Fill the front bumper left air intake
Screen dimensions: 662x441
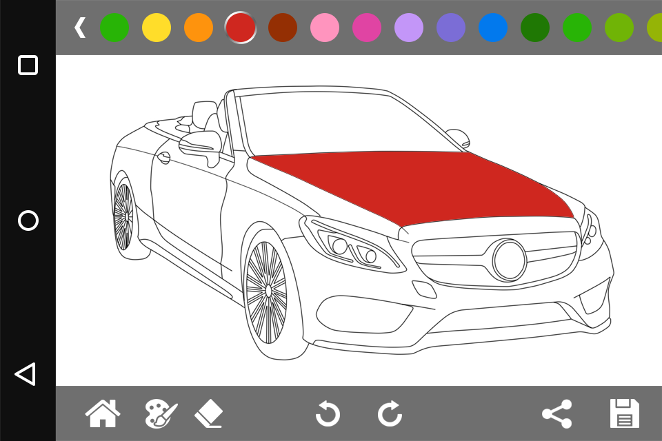pyautogui.click(x=363, y=313)
